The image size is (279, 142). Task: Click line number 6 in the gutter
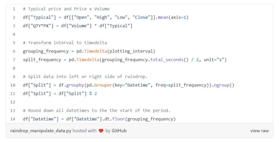click(14, 51)
